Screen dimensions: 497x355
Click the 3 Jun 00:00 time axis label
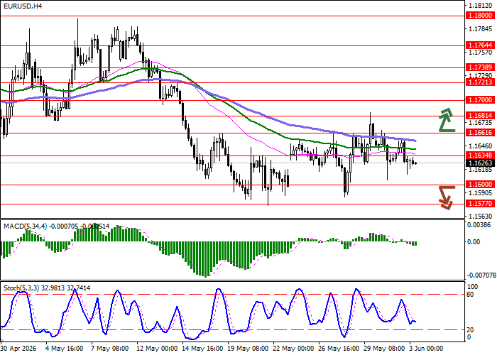point(427,349)
